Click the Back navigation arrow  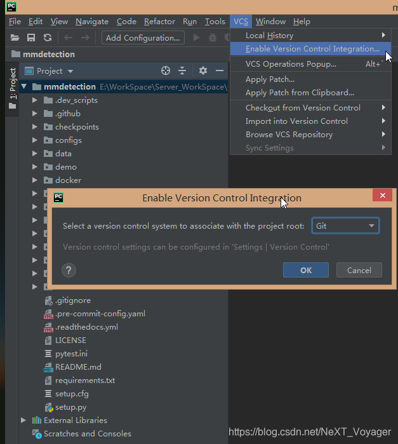[x=68, y=37]
